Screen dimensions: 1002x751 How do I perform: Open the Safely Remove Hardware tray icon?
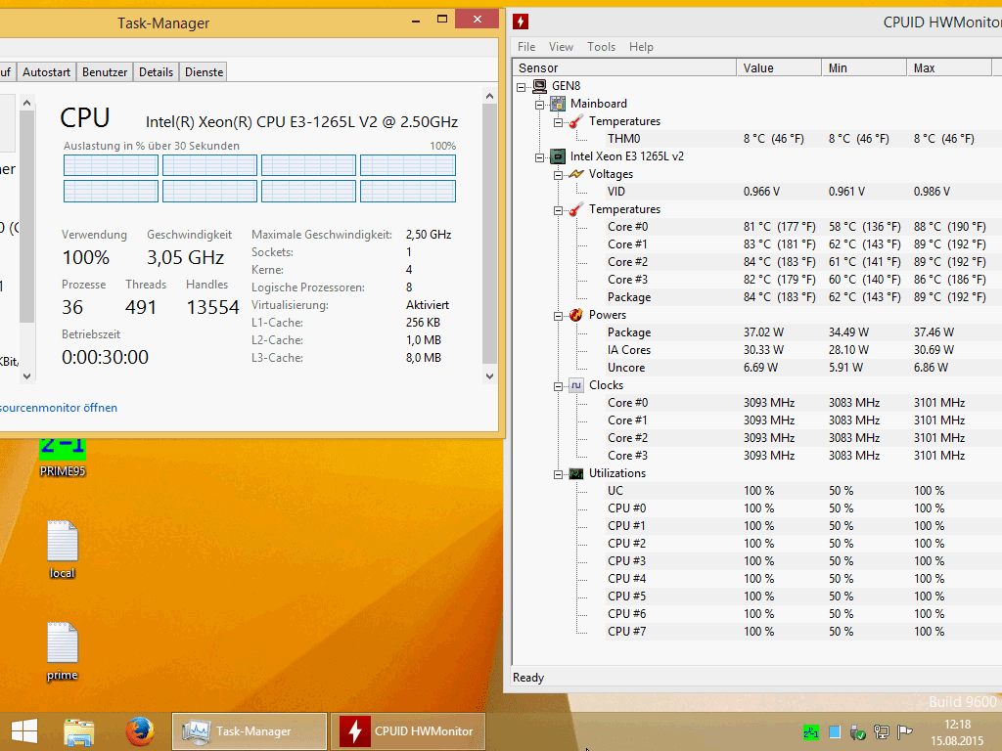pyautogui.click(x=858, y=732)
